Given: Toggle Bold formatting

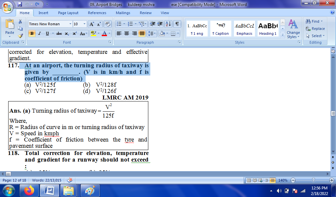Looking at the screenshot, I should (x=32, y=33).
